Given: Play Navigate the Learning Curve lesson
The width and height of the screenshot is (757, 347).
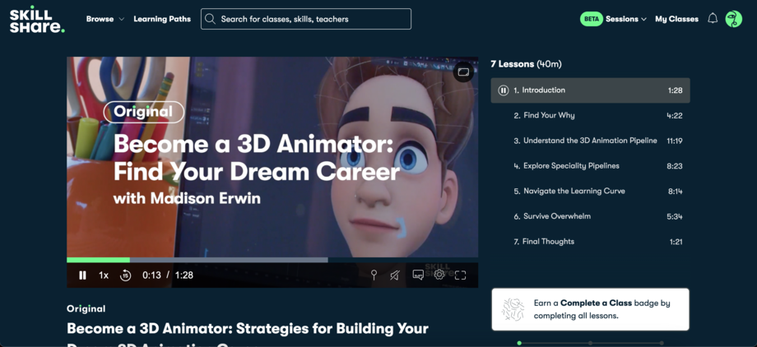Looking at the screenshot, I should coord(591,191).
